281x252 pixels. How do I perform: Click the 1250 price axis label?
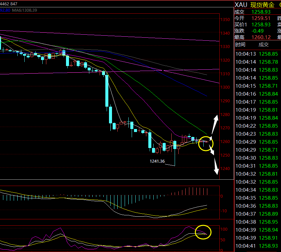[x=225, y=155]
